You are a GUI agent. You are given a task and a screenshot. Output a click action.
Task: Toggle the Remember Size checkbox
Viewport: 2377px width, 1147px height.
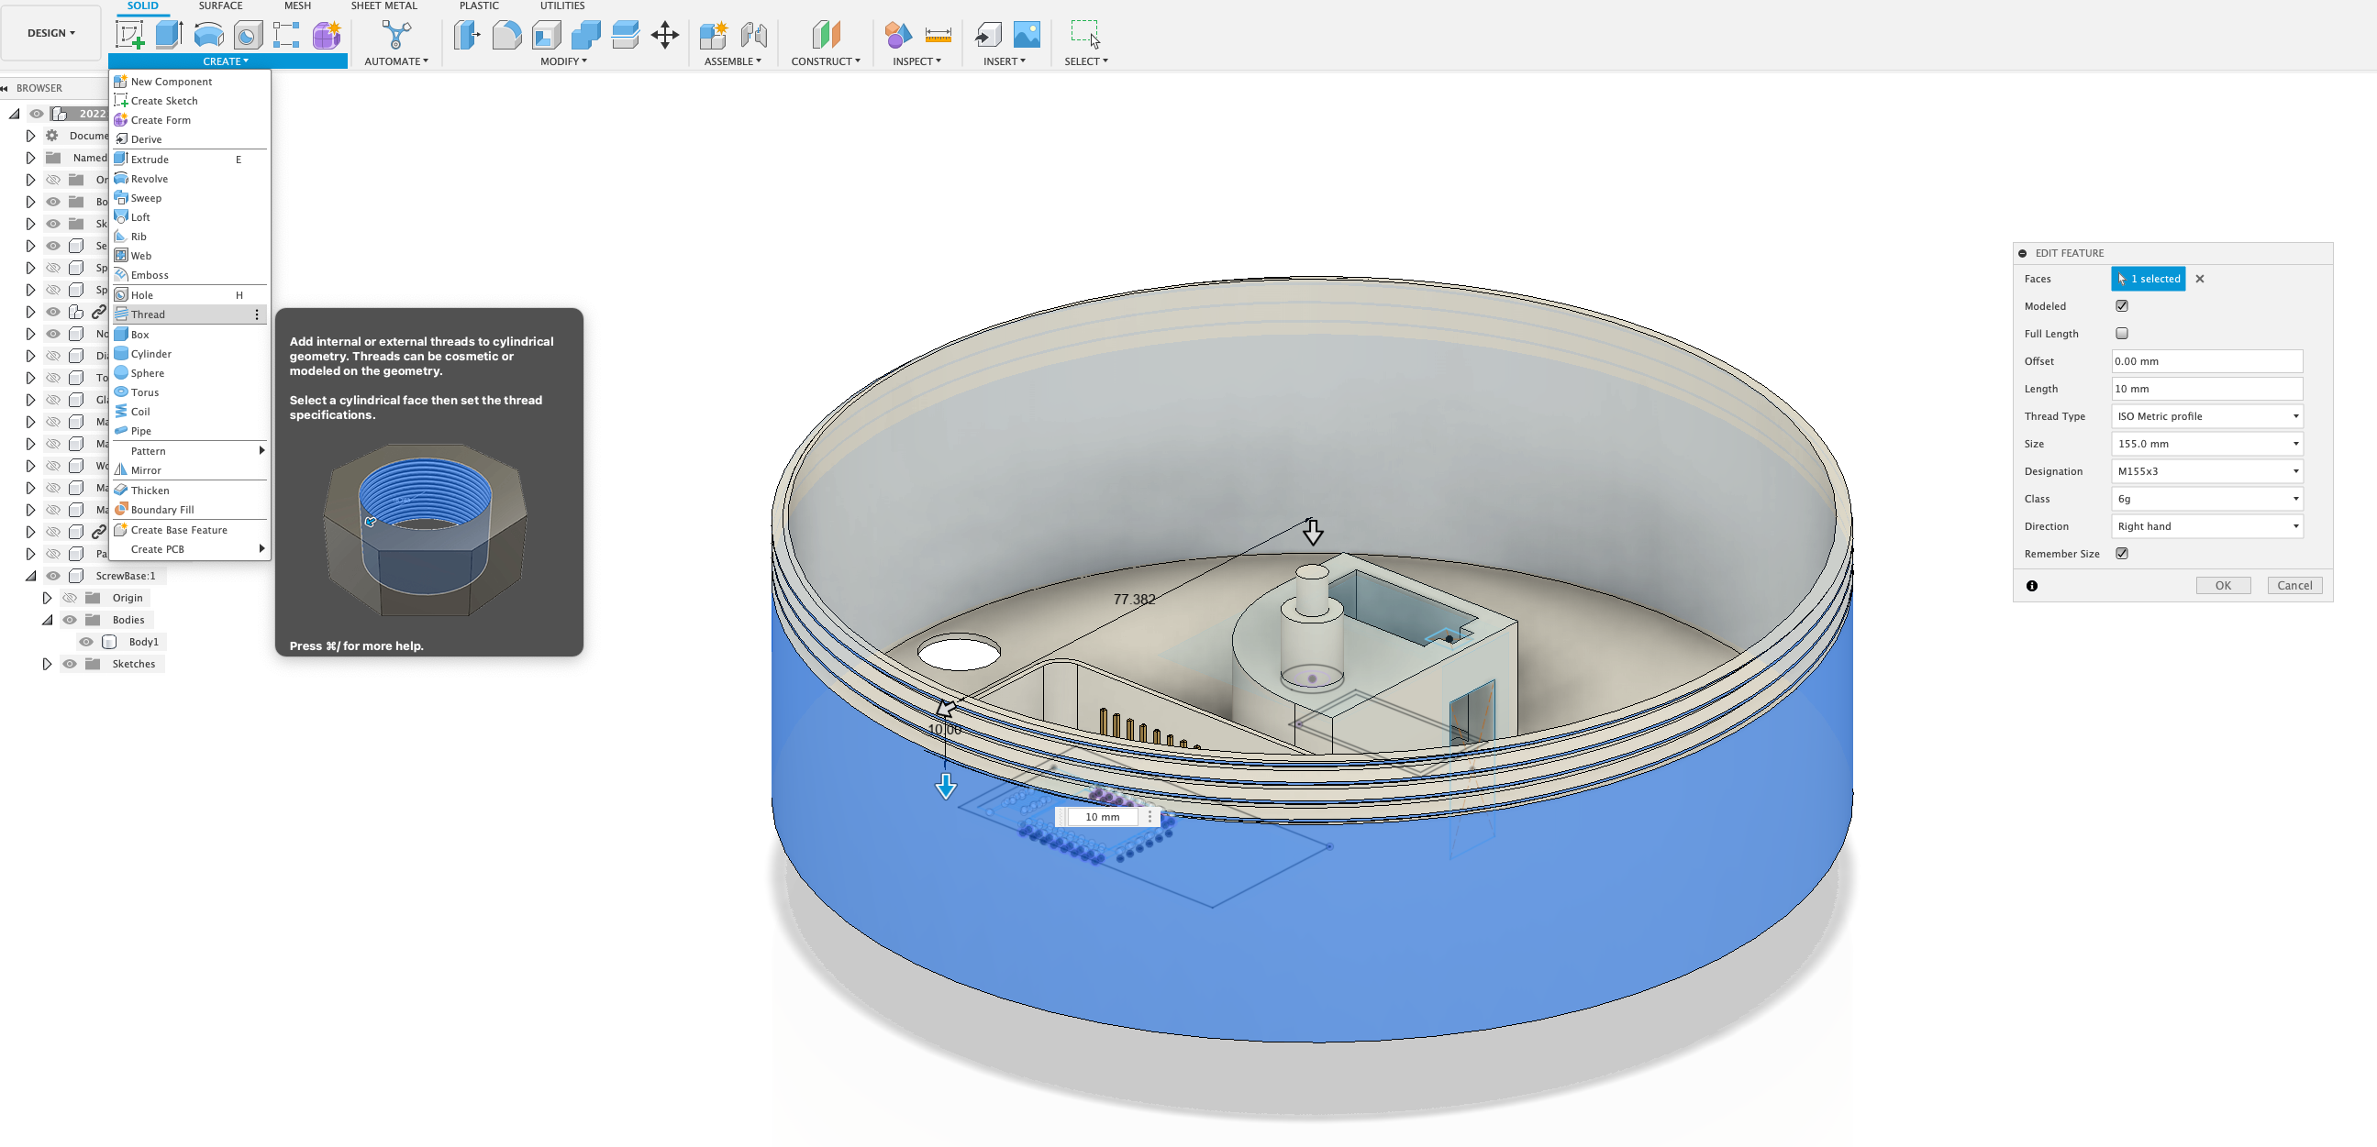(2121, 553)
